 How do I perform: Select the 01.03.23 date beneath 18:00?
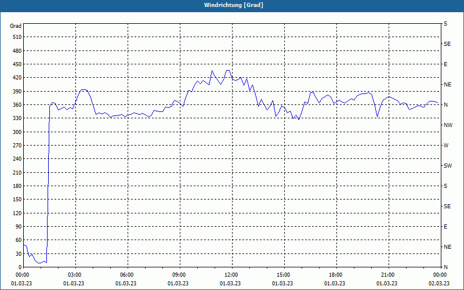pos(335,284)
